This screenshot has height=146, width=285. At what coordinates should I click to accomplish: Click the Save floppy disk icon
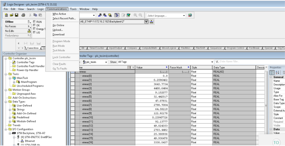[17, 15]
